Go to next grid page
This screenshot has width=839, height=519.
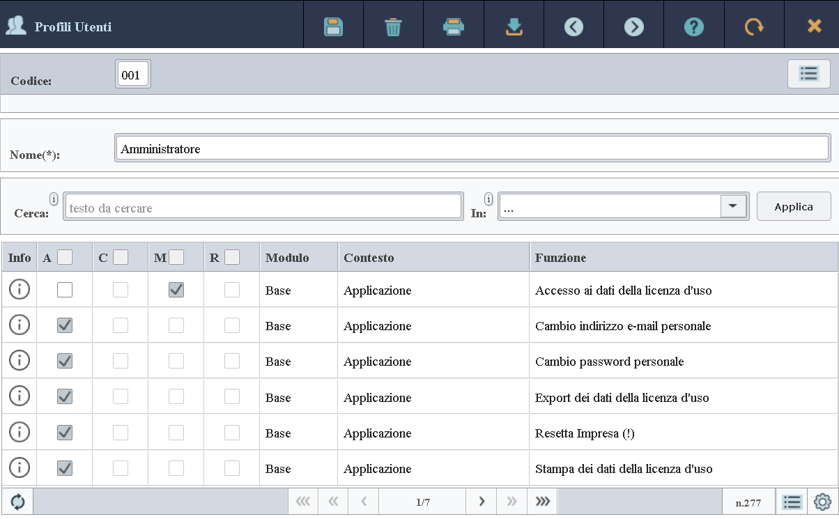[482, 502]
